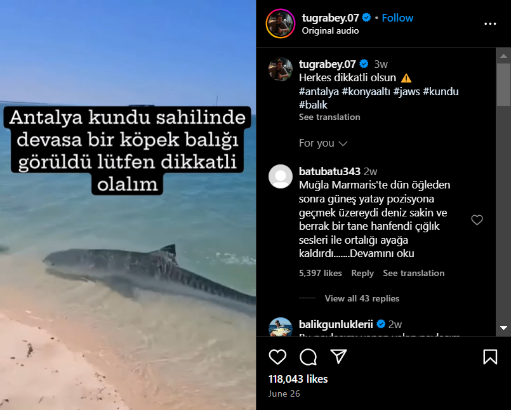Viewport: 511px width, 410px height.
Task: Open balikgunluklerii's avatar
Action: click(x=281, y=327)
